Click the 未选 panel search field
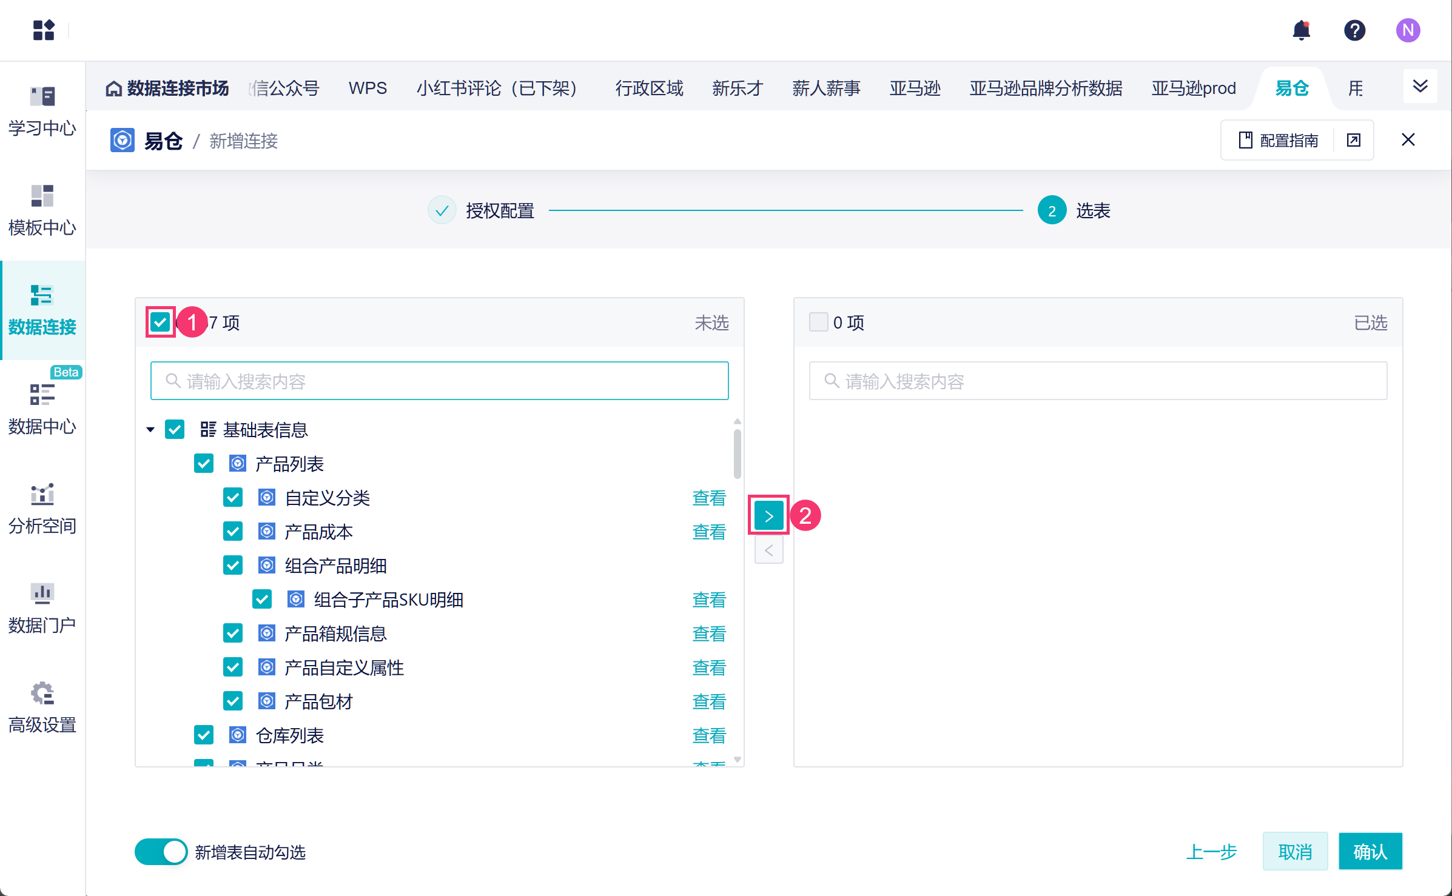Image resolution: width=1452 pixels, height=896 pixels. click(440, 381)
